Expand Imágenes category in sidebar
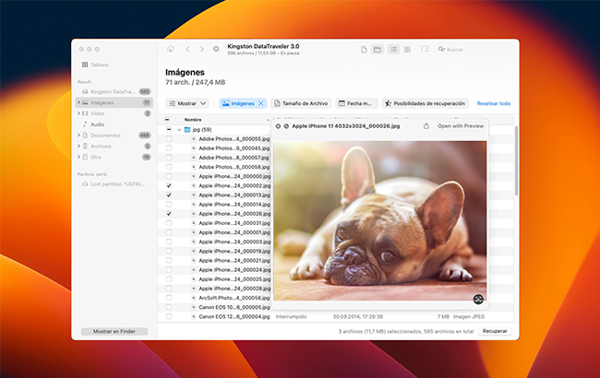600x378 pixels. coord(78,102)
